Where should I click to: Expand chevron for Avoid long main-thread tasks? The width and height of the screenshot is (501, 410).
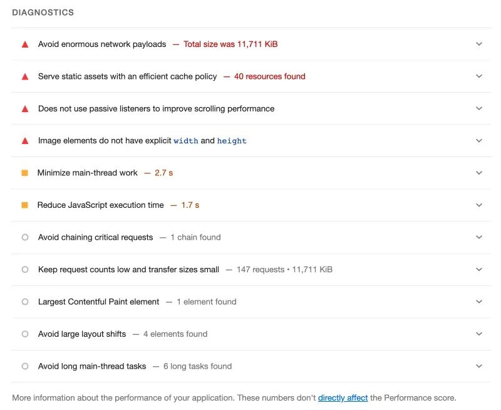pos(479,366)
